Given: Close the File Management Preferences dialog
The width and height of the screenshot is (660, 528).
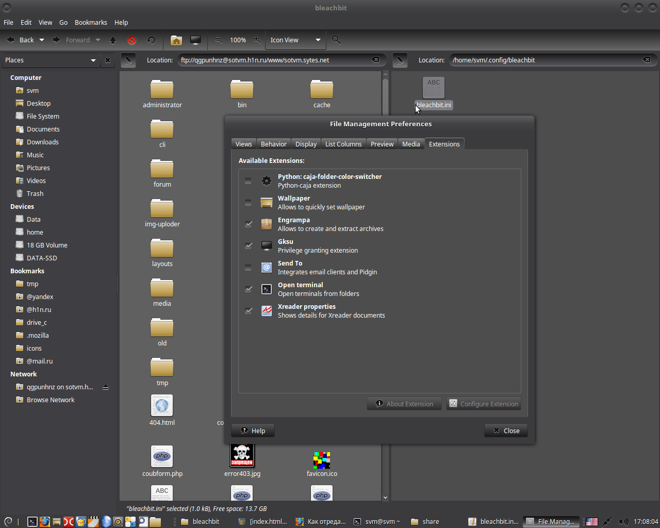Looking at the screenshot, I should coord(506,431).
